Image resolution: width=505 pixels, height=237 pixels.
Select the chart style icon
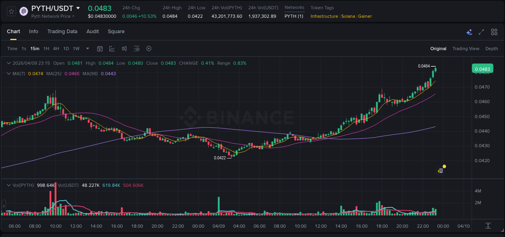click(112, 49)
